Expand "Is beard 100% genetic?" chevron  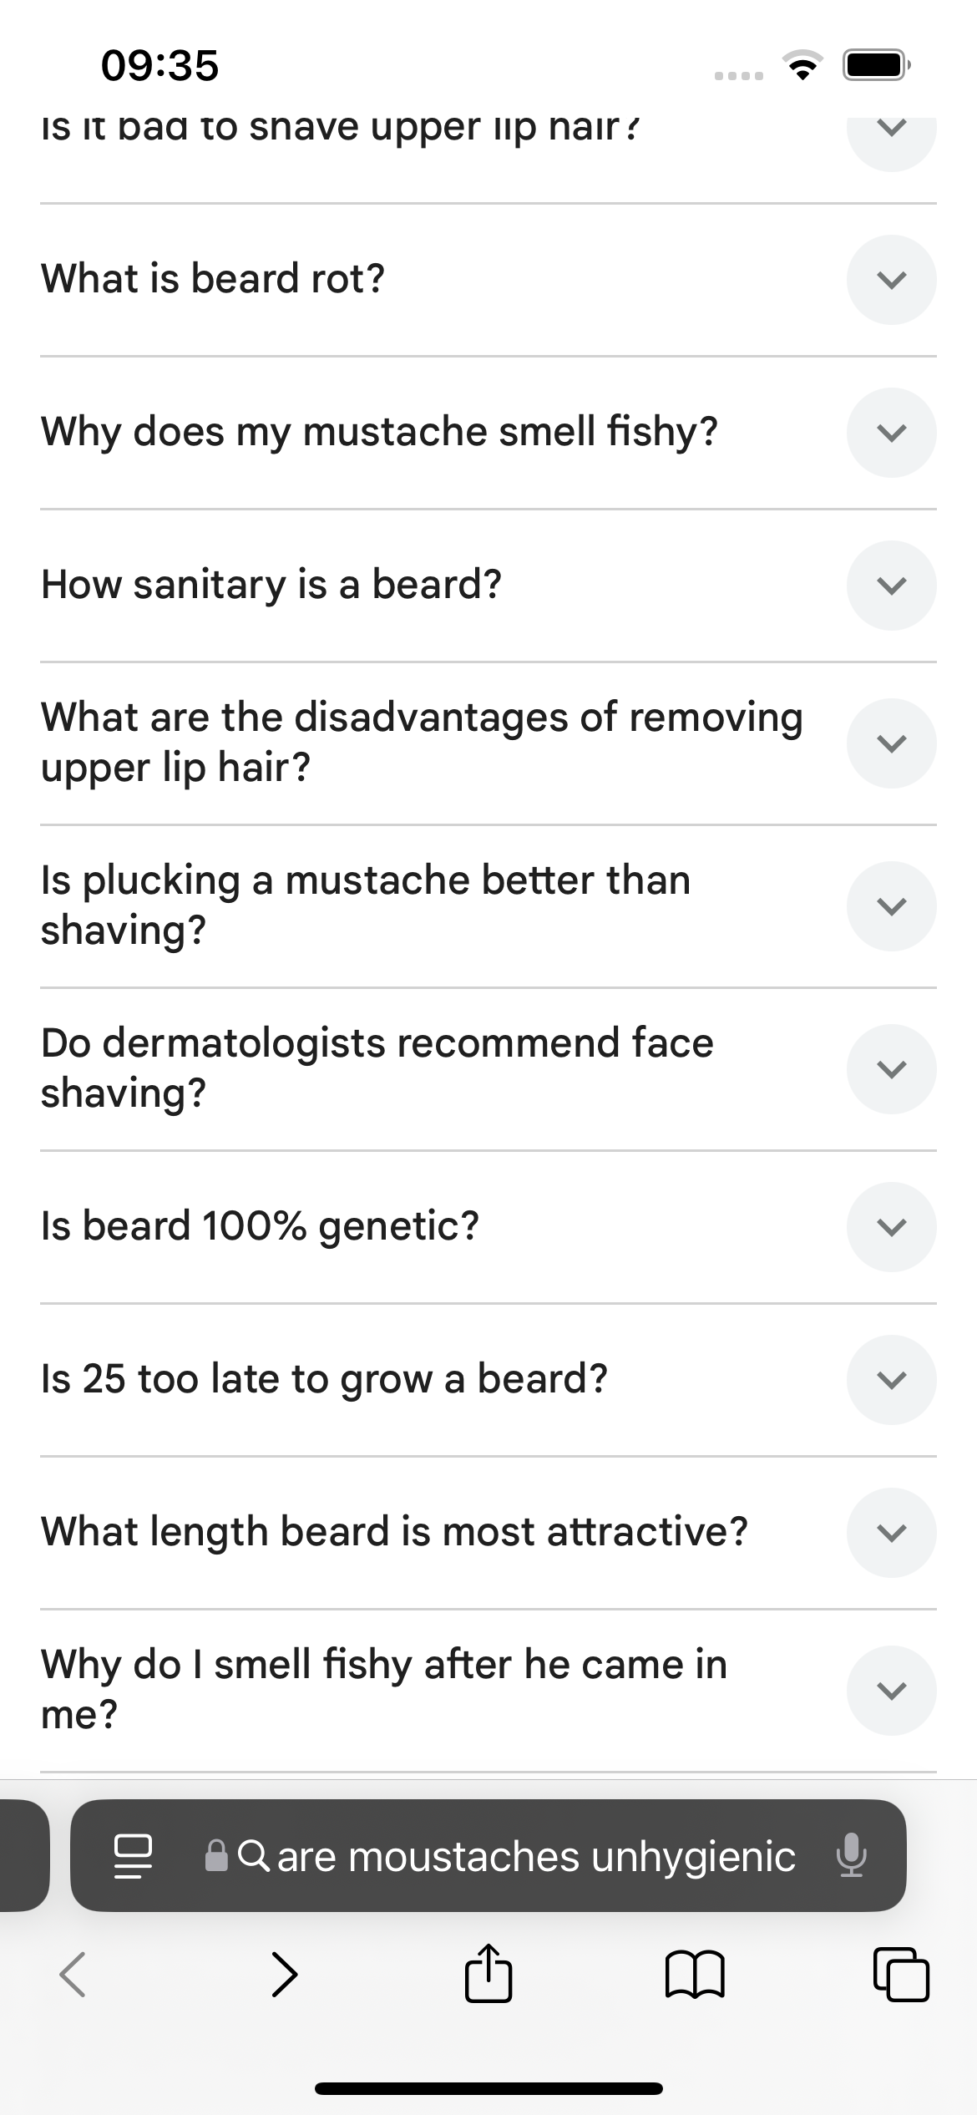pos(891,1227)
